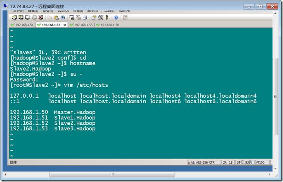Click the Print Screen toolbar icon
The width and height of the screenshot is (283, 182).
(72, 17)
